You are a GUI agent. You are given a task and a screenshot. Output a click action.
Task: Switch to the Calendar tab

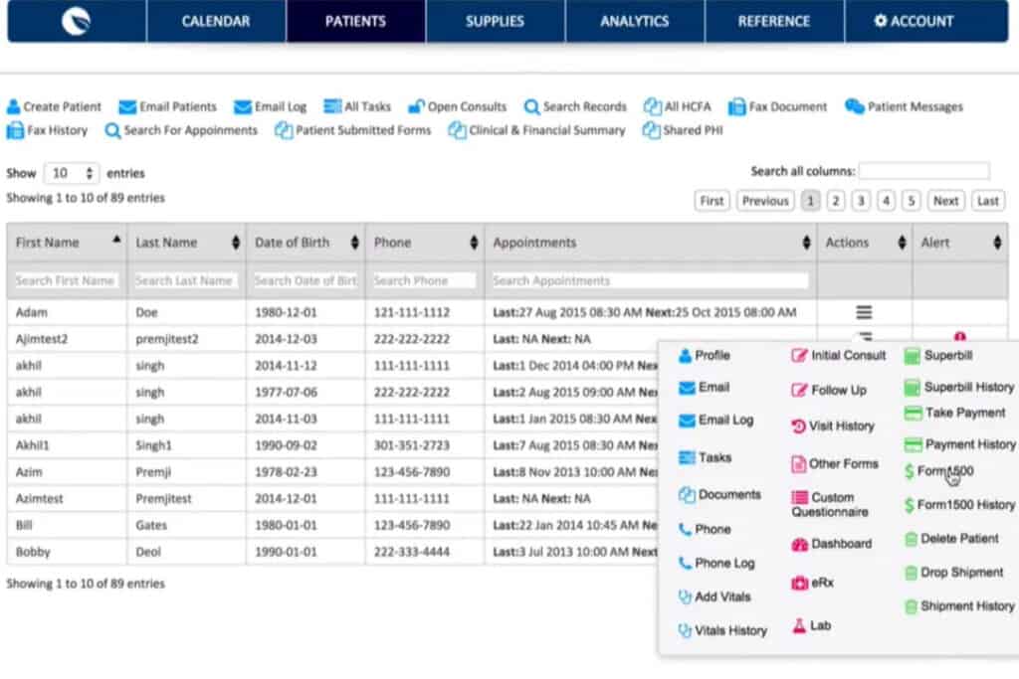click(x=216, y=21)
